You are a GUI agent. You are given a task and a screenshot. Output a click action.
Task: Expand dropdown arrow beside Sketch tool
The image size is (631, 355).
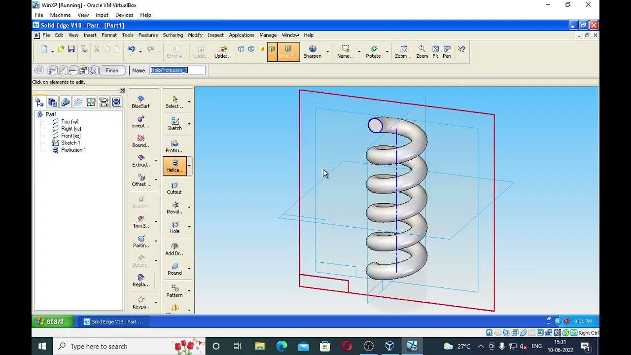pyautogui.click(x=189, y=124)
